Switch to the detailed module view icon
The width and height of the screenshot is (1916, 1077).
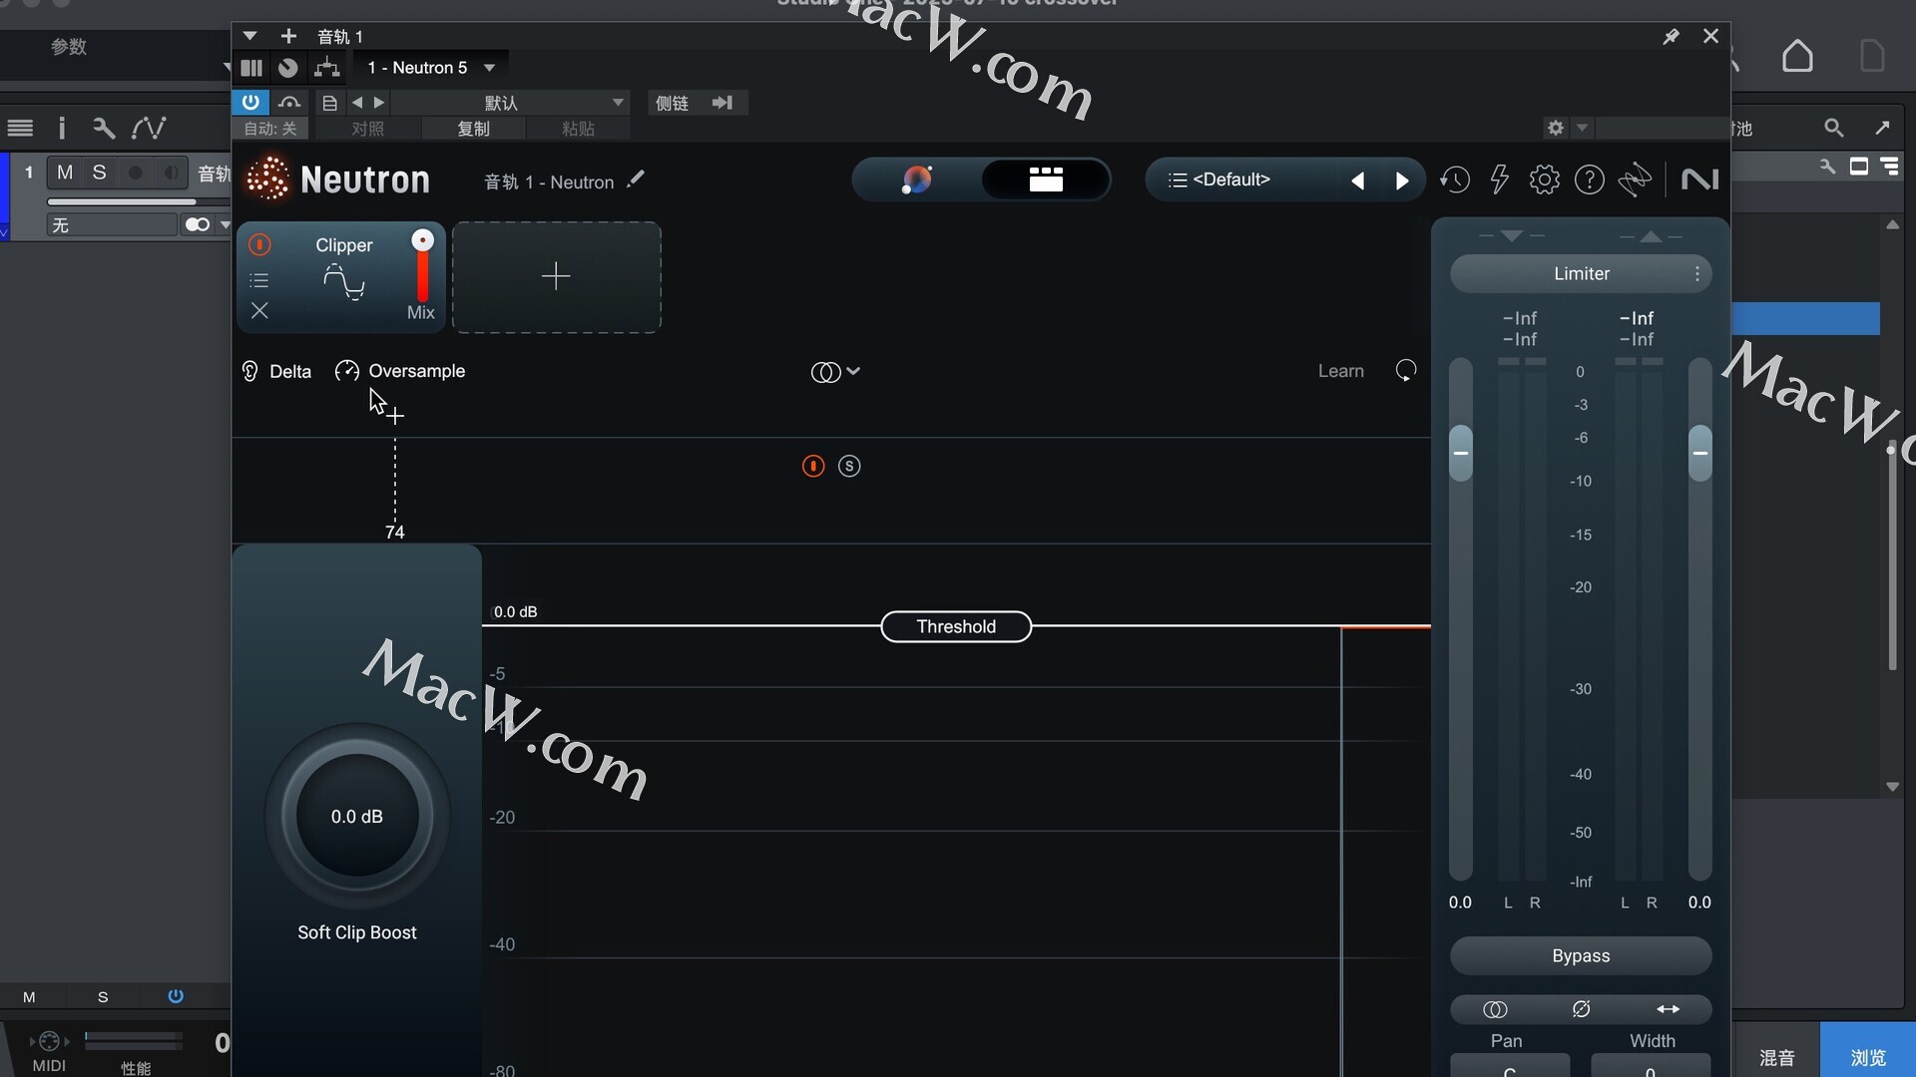click(x=1045, y=179)
